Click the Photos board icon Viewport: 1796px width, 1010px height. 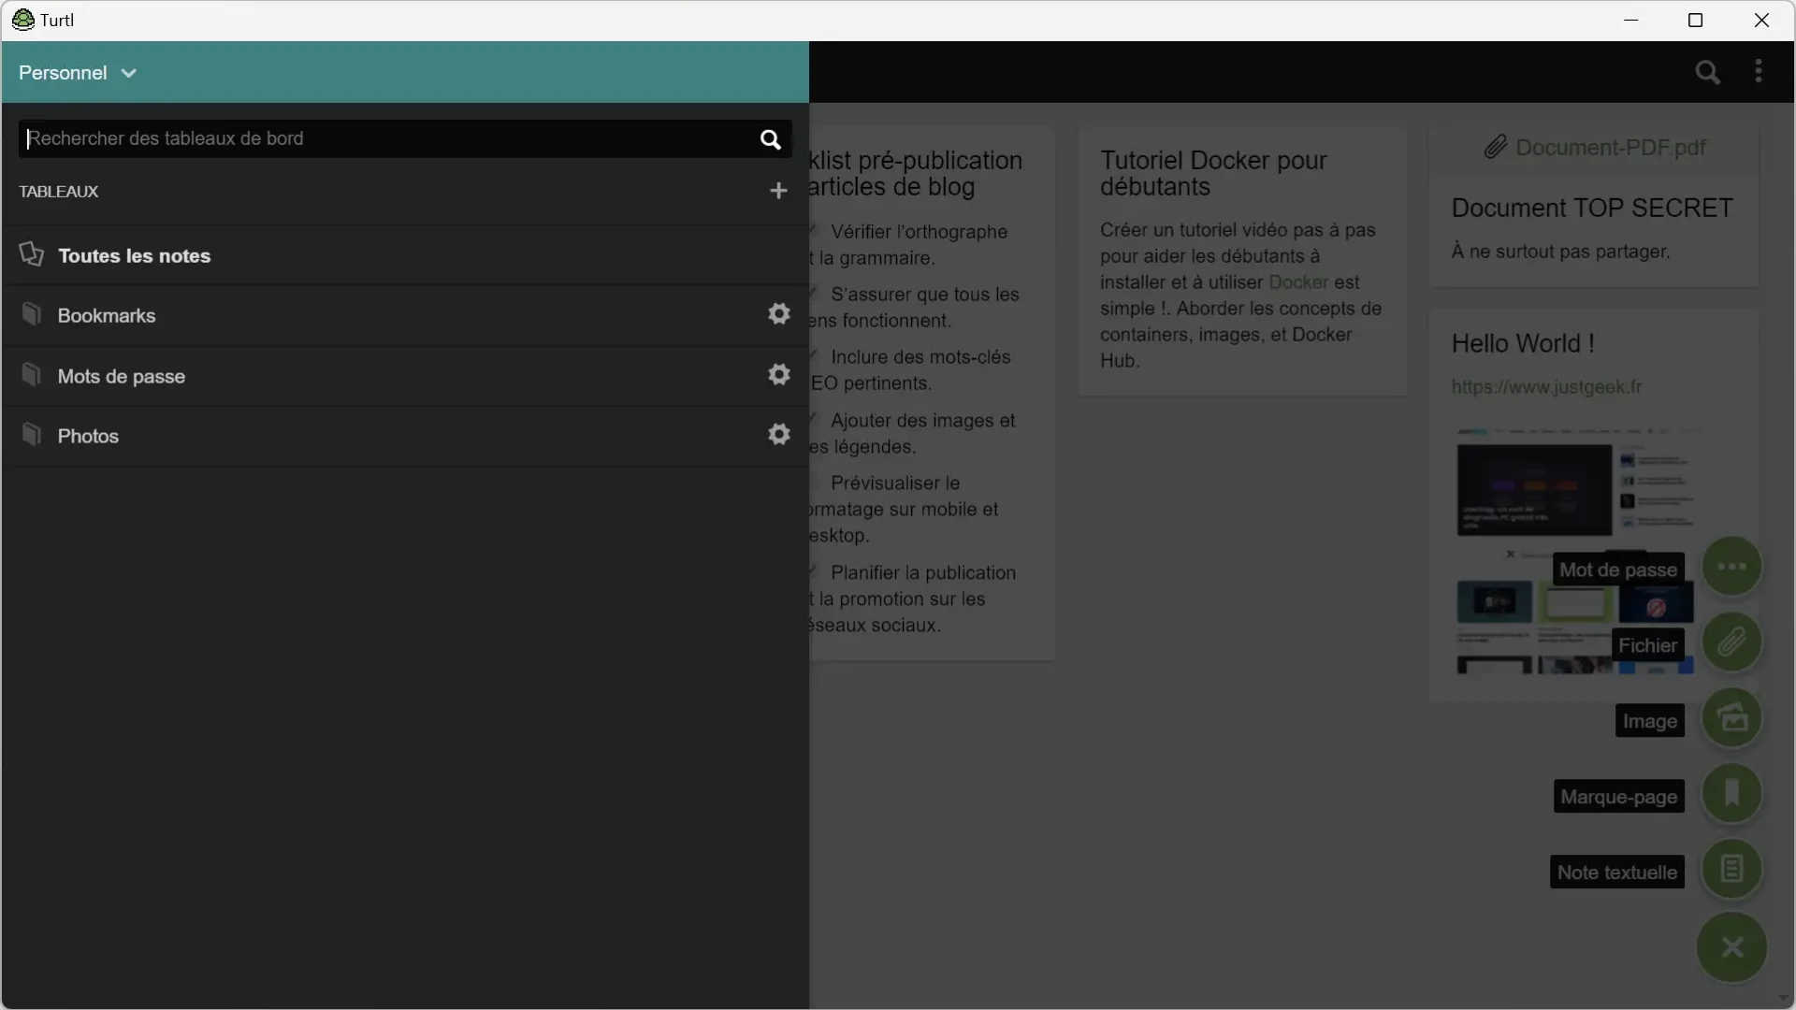tap(32, 435)
